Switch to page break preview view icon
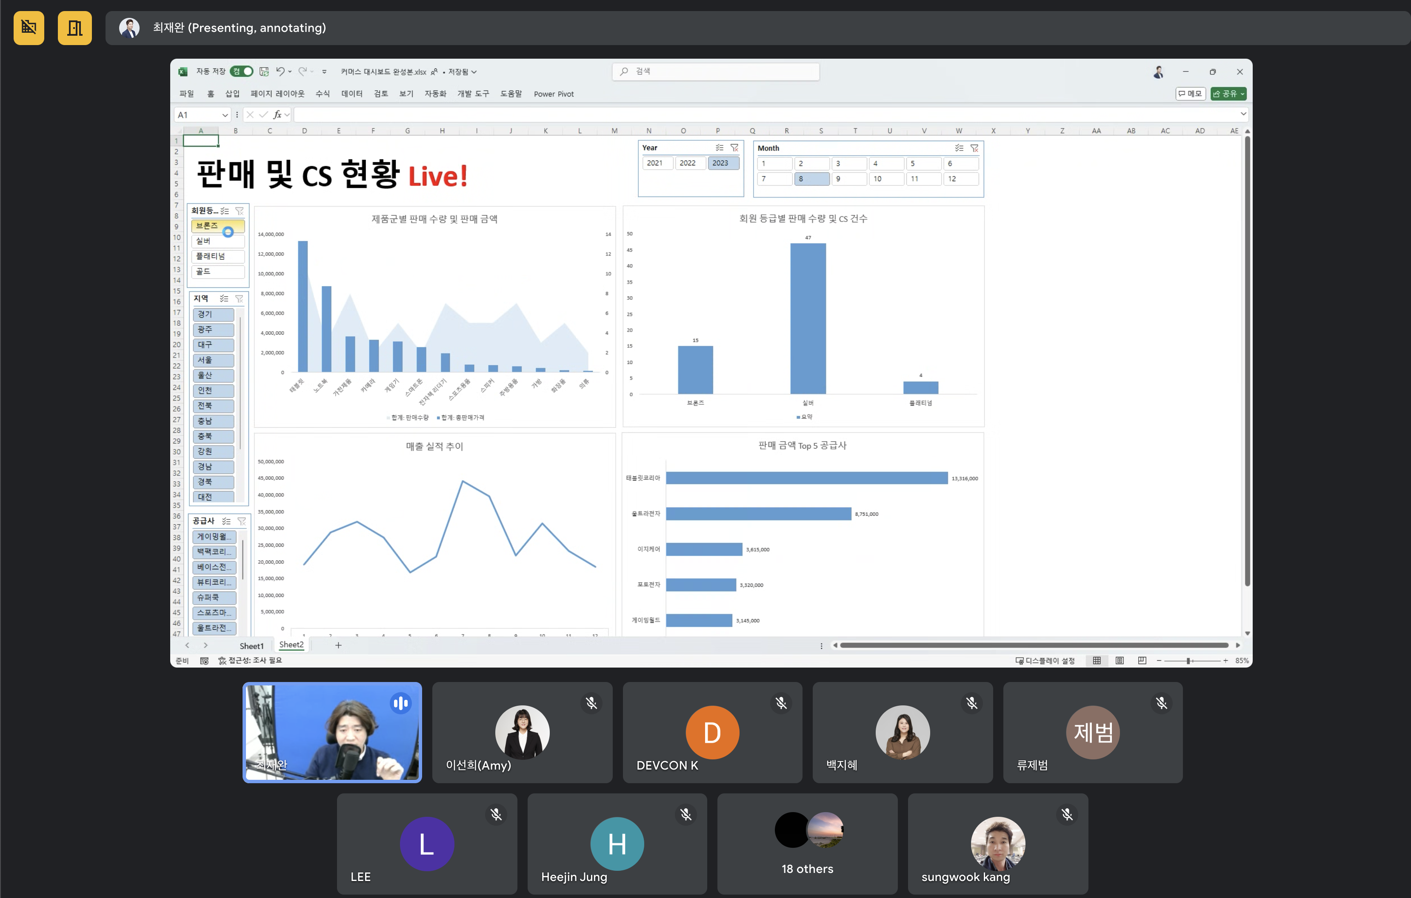Screen dimensions: 1411x898 (x=1142, y=660)
